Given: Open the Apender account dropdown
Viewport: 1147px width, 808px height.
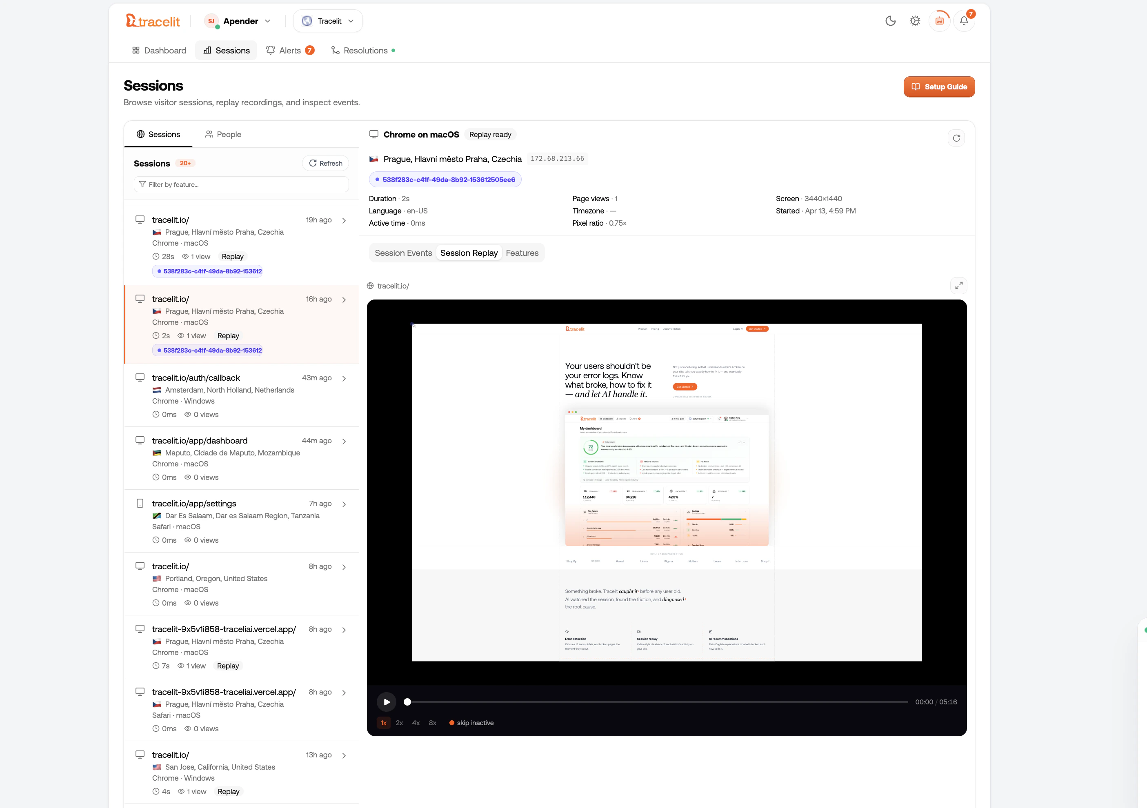Looking at the screenshot, I should 238,21.
